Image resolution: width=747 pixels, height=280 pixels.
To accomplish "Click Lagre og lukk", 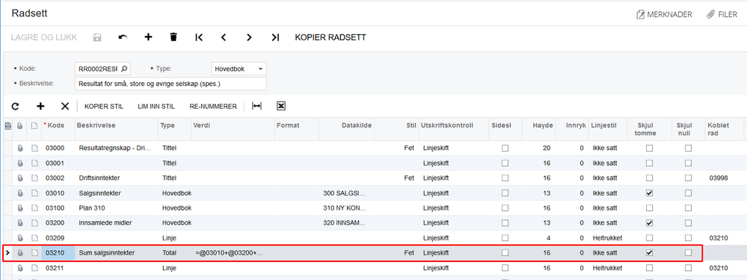I will (44, 37).
